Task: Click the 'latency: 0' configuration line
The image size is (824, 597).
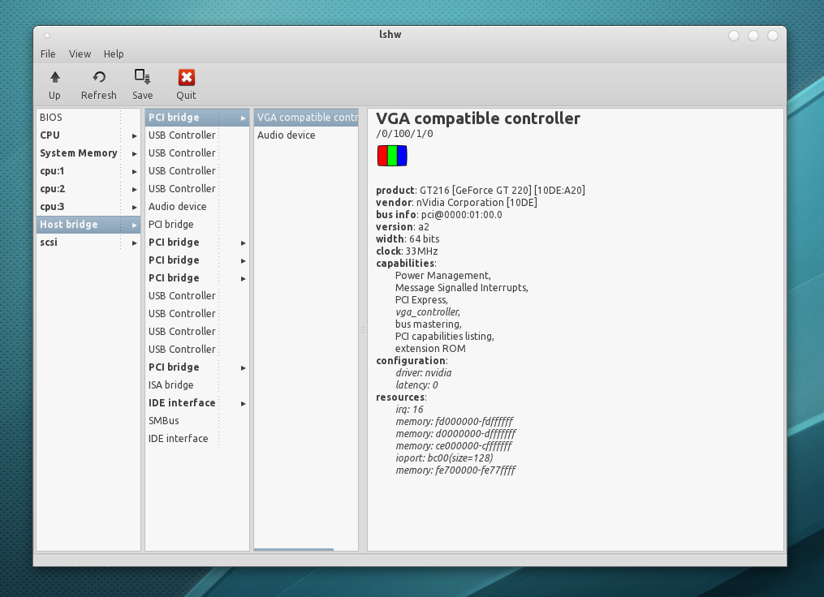Action: coord(416,384)
